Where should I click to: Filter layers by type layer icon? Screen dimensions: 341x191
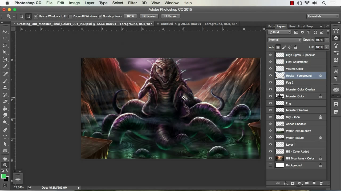[x=309, y=32]
